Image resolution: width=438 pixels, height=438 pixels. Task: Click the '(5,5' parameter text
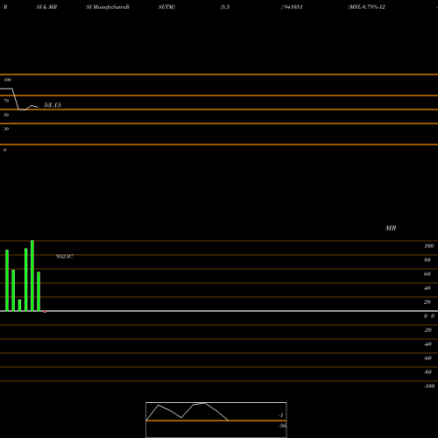click(225, 7)
